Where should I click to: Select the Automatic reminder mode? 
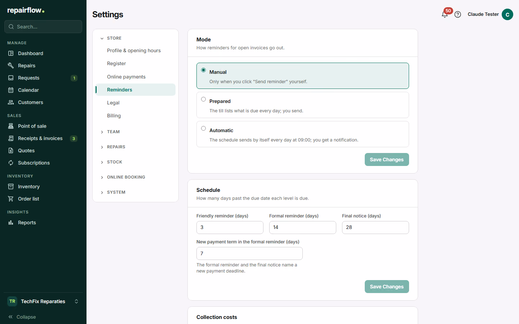point(303,134)
